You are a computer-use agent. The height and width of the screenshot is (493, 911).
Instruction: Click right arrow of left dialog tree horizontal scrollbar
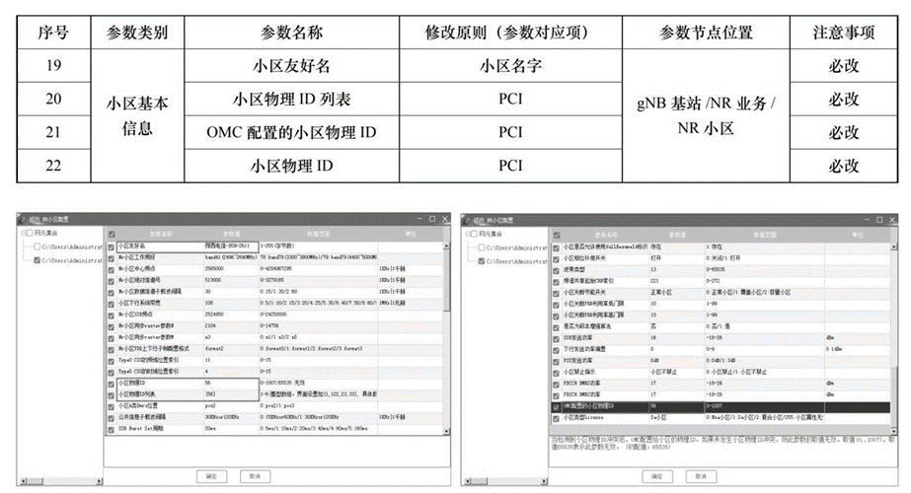tap(100, 481)
